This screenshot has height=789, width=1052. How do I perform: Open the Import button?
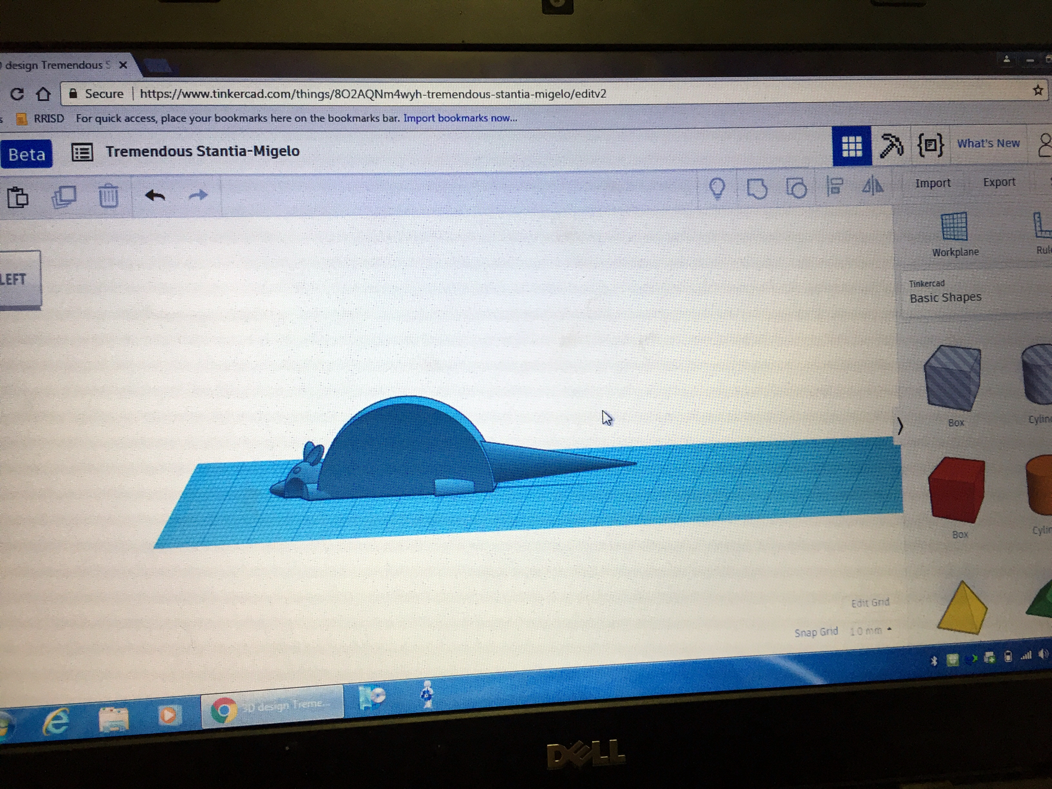click(x=933, y=183)
